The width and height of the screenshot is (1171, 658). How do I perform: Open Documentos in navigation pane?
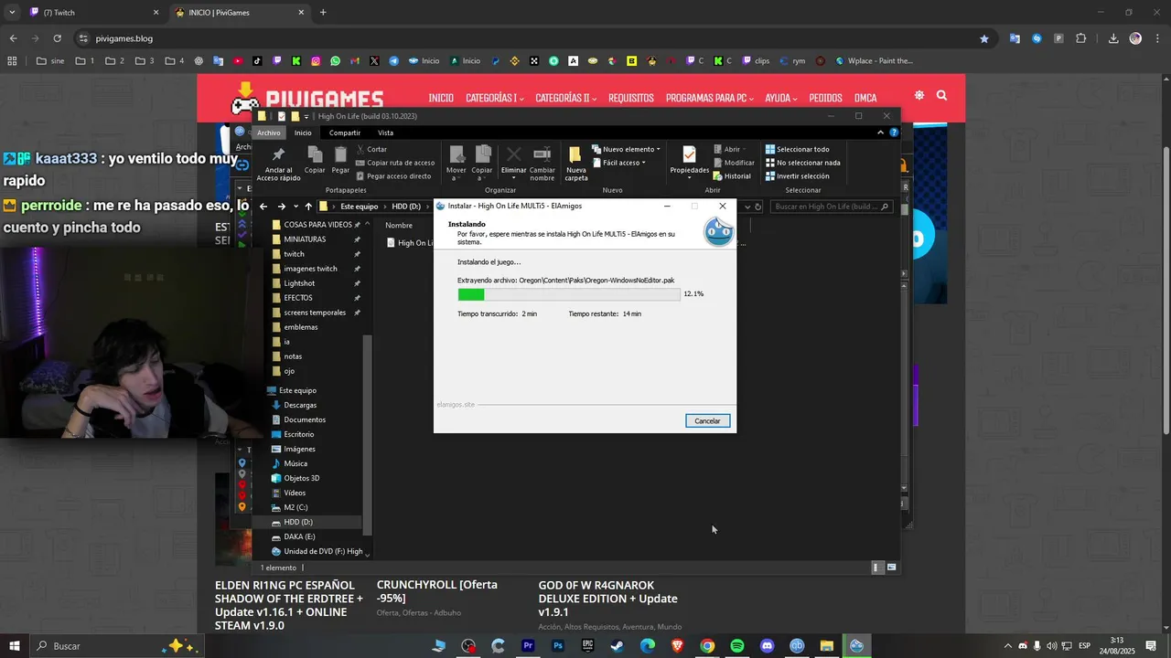pos(305,419)
